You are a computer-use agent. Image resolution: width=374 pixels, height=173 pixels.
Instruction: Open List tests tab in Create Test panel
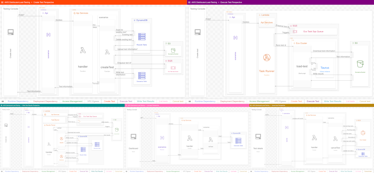[x=163, y=101]
